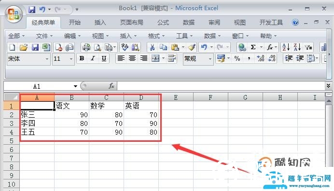Click the Paste clipboard icon
Viewport: 334px width, 191px height.
point(175,47)
